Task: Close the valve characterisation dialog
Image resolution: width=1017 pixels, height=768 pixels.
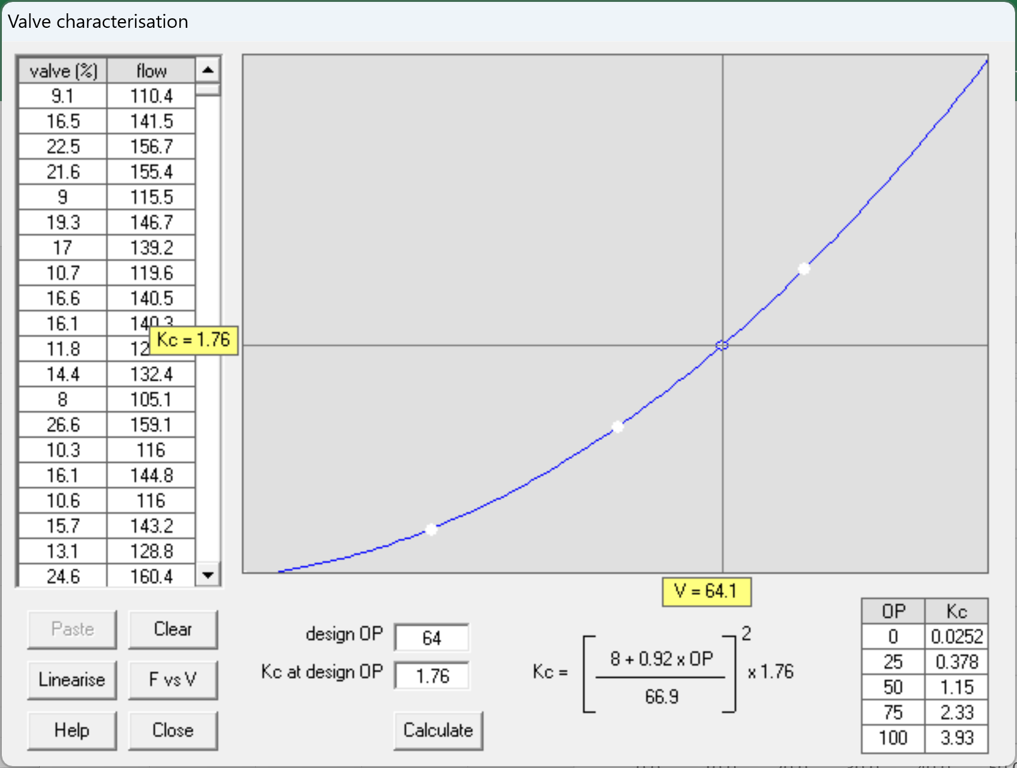Action: 172,730
